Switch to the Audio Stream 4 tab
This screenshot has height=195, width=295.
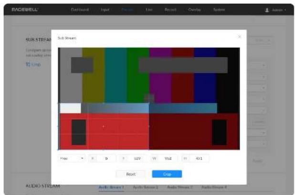(214, 187)
